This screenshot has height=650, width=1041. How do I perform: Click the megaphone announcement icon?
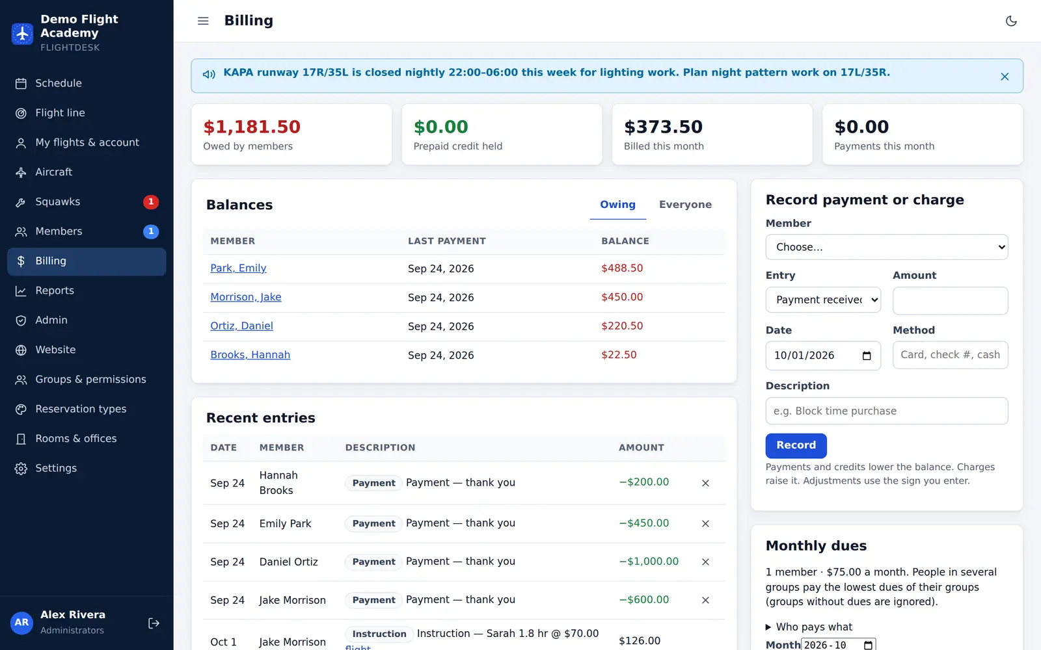(x=209, y=74)
